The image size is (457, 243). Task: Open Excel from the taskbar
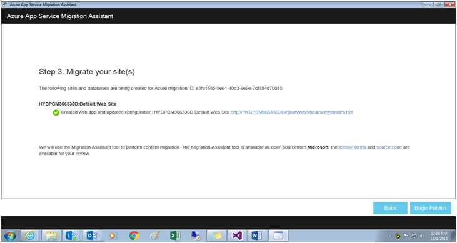[175, 236]
